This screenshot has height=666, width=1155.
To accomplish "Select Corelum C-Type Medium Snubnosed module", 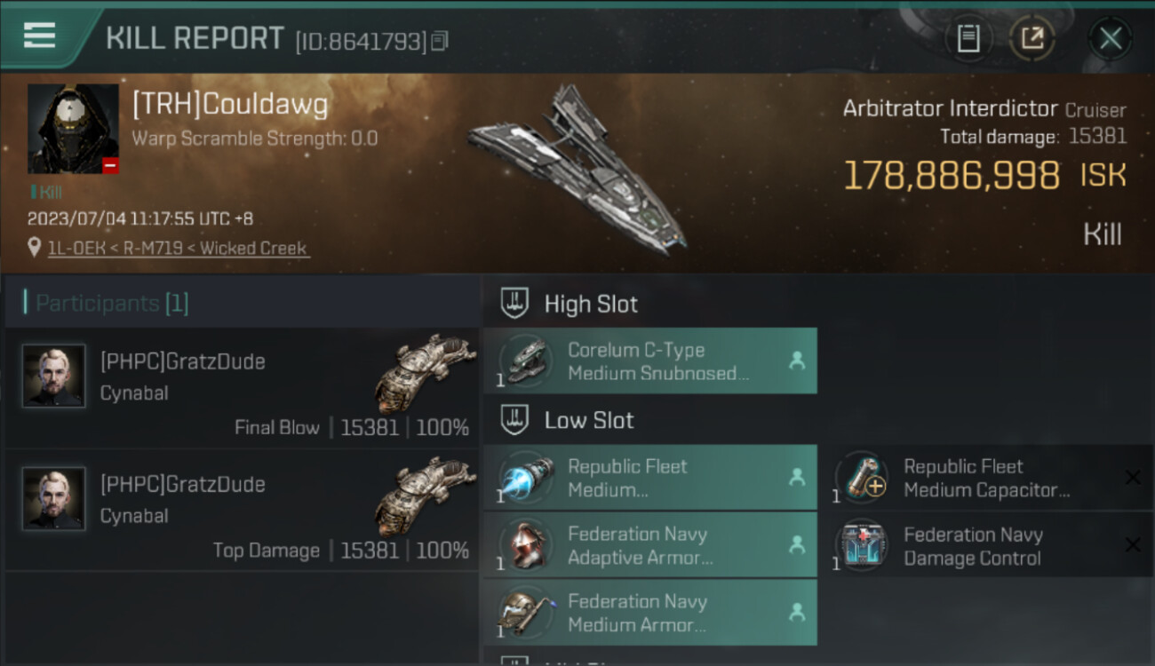I will [649, 361].
